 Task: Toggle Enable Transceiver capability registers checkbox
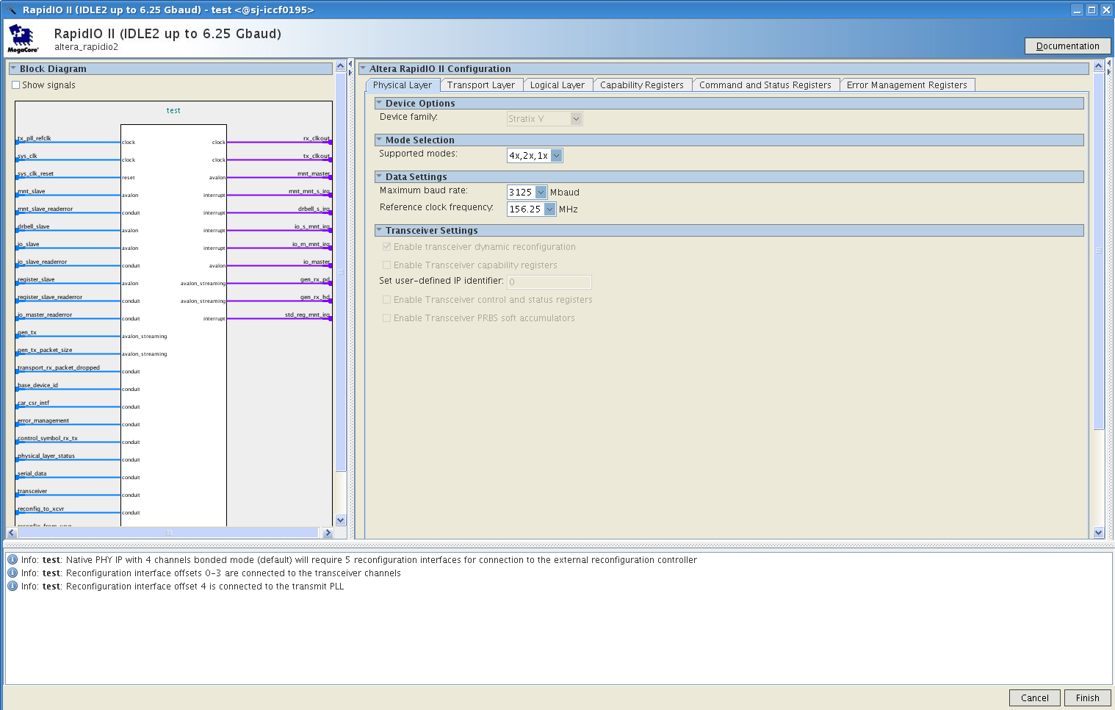coord(386,265)
